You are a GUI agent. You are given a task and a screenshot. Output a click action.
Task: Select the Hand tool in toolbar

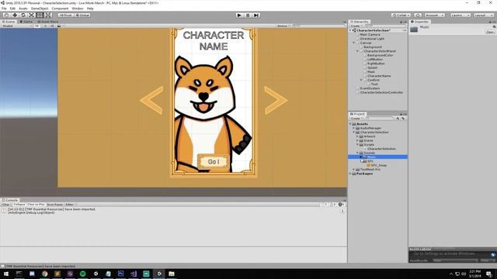pos(6,15)
